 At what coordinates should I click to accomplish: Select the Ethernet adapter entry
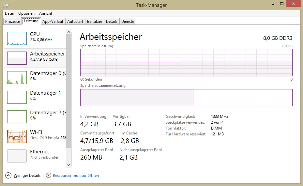pos(17,156)
